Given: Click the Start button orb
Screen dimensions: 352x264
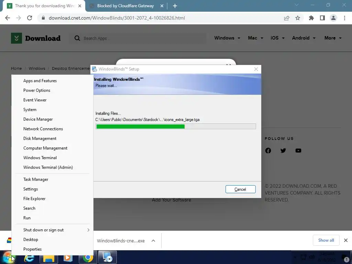Looking at the screenshot, I should pos(8,257).
